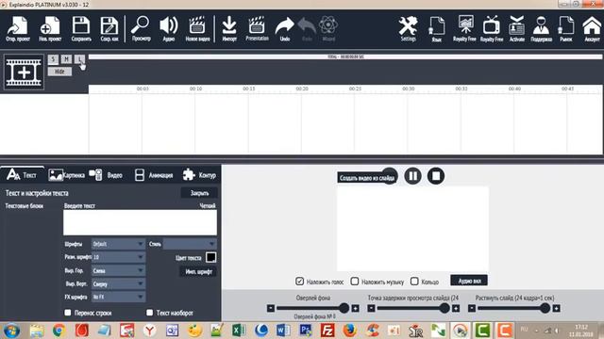Save the project with the floppy icon

(x=81, y=28)
